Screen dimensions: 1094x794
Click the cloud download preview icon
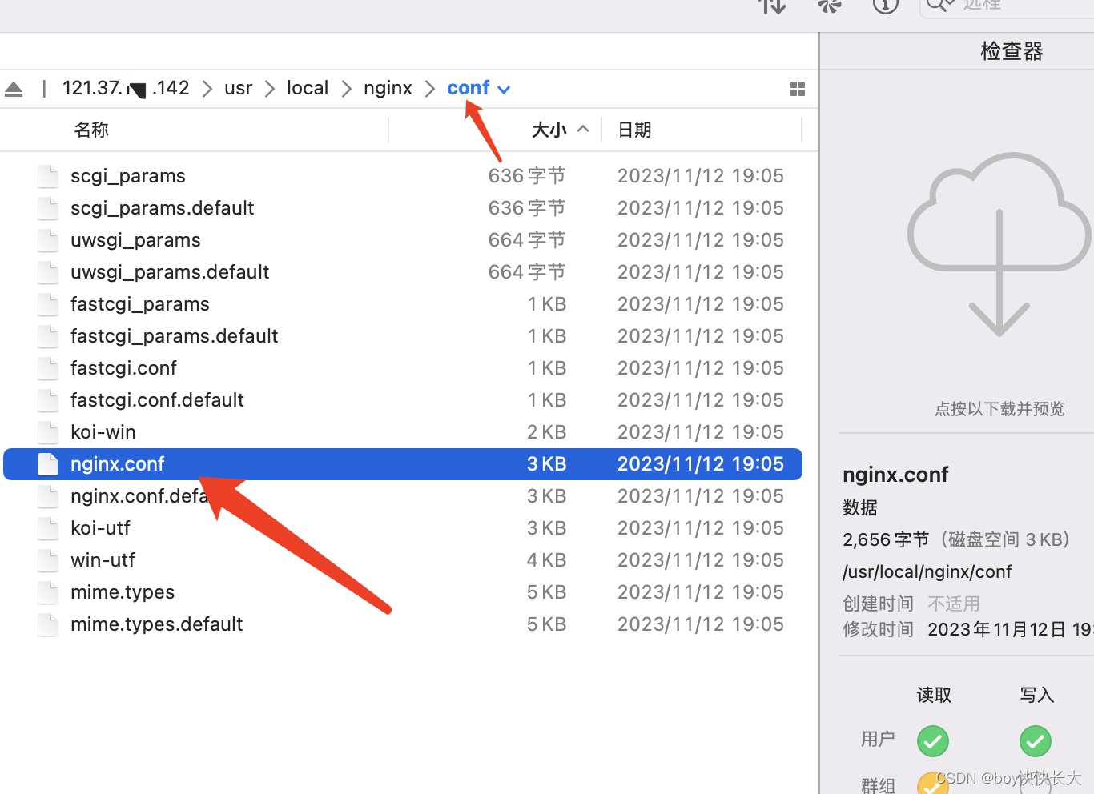(999, 244)
